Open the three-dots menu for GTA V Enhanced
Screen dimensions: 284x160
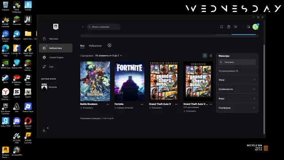click(211, 104)
